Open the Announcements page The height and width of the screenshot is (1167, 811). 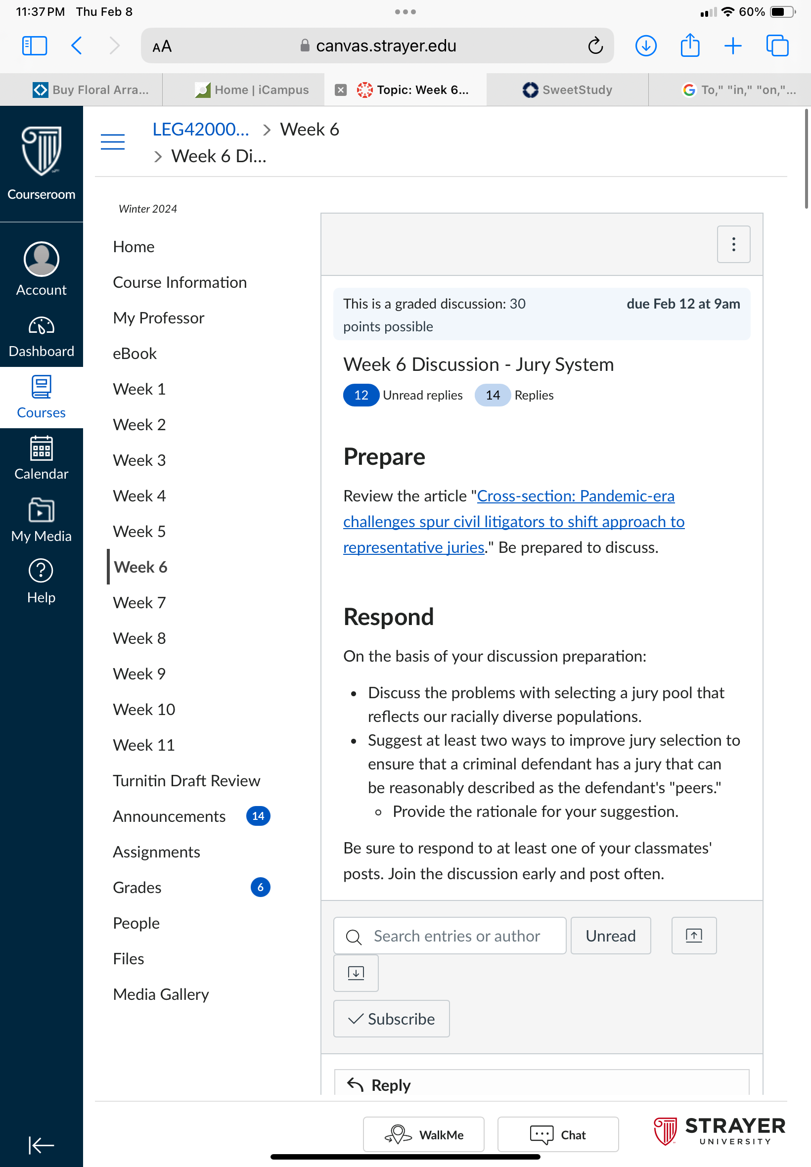click(x=169, y=816)
